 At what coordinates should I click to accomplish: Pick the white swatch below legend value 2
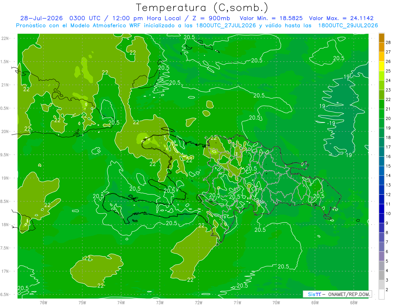381,294
